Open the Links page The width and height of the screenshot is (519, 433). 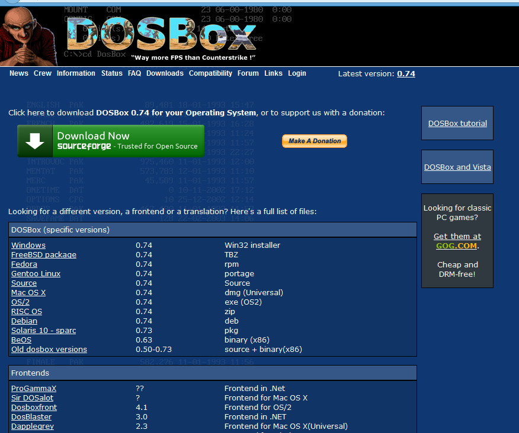point(273,73)
